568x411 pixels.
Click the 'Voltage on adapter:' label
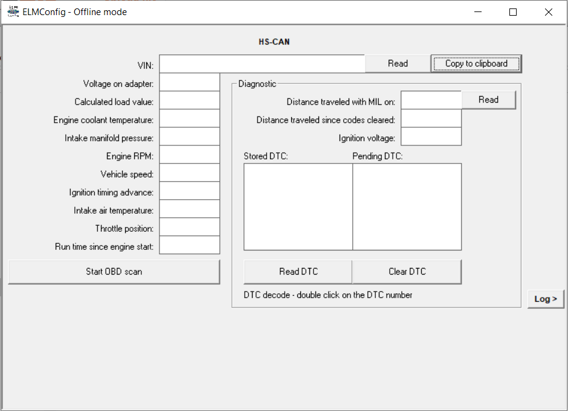(x=118, y=84)
